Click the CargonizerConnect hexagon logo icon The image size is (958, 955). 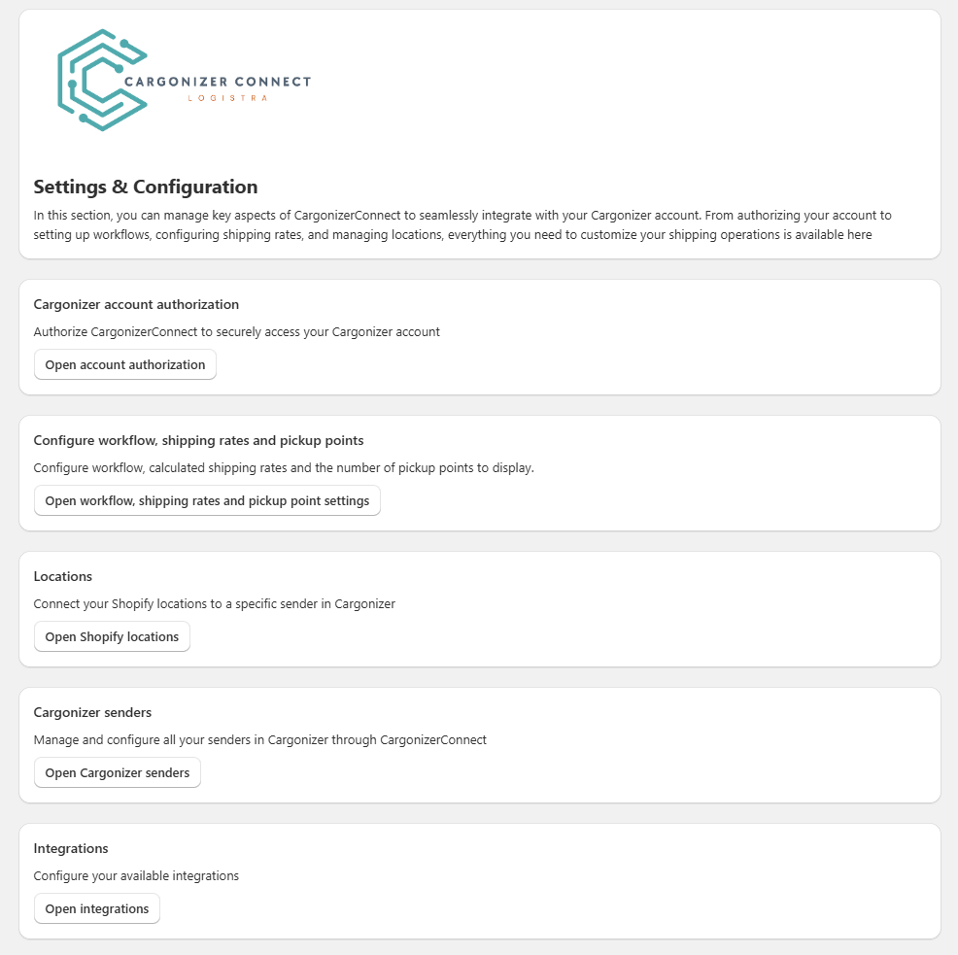tap(97, 80)
